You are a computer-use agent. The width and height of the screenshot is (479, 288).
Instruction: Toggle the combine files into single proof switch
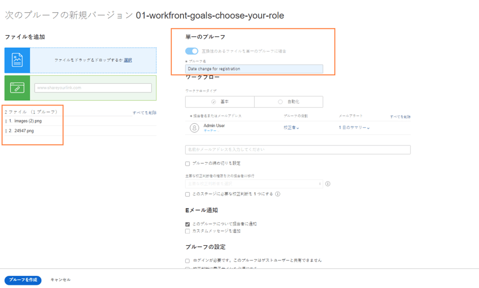click(x=192, y=51)
